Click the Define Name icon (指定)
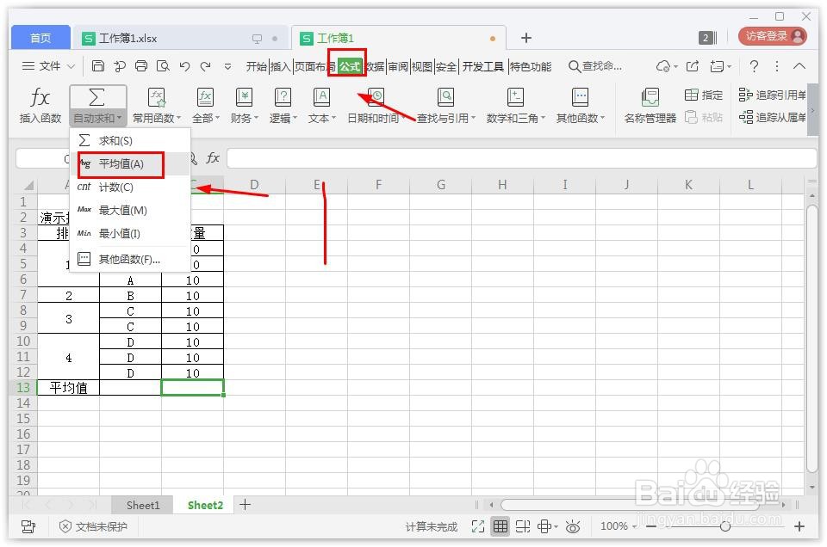The image size is (827, 547). [691, 95]
